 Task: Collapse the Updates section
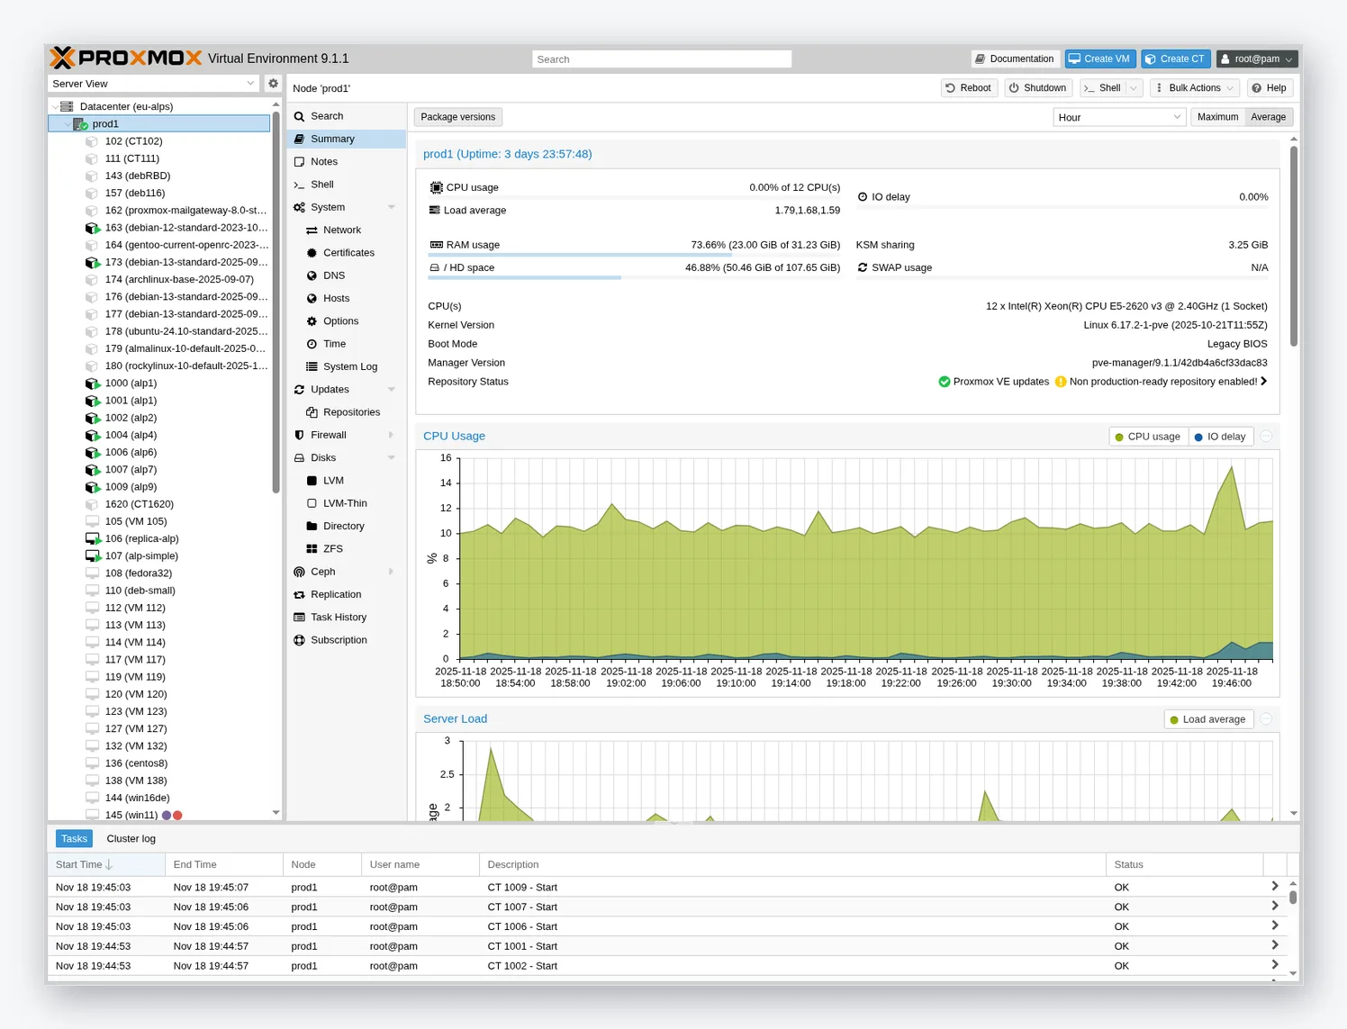[x=392, y=390]
